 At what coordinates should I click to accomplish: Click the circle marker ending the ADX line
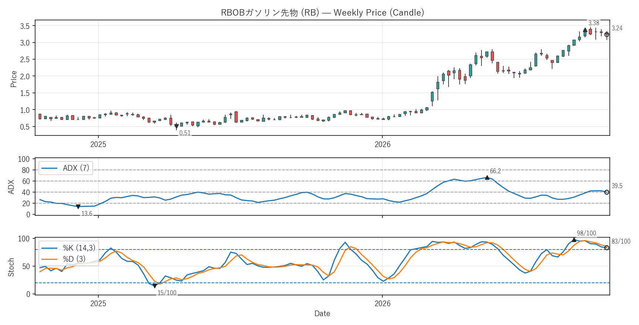pos(607,192)
